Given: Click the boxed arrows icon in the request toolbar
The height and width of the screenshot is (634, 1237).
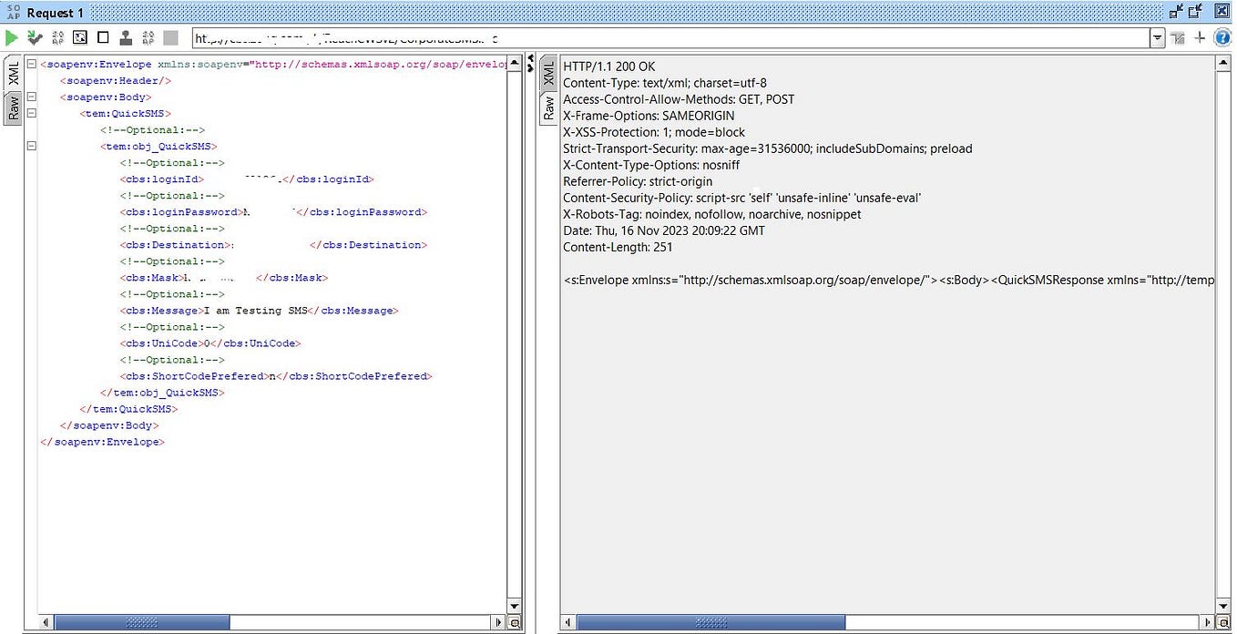Looking at the screenshot, I should click(x=80, y=37).
